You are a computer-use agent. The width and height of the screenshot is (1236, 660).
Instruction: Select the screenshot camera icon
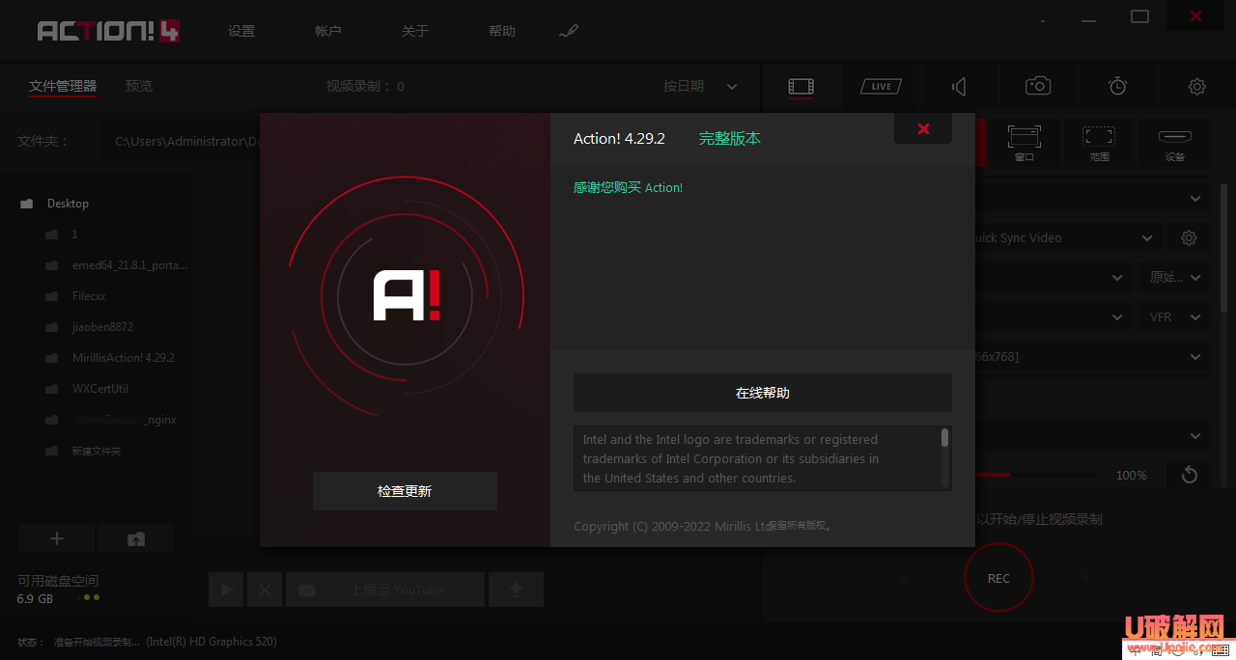[1038, 86]
